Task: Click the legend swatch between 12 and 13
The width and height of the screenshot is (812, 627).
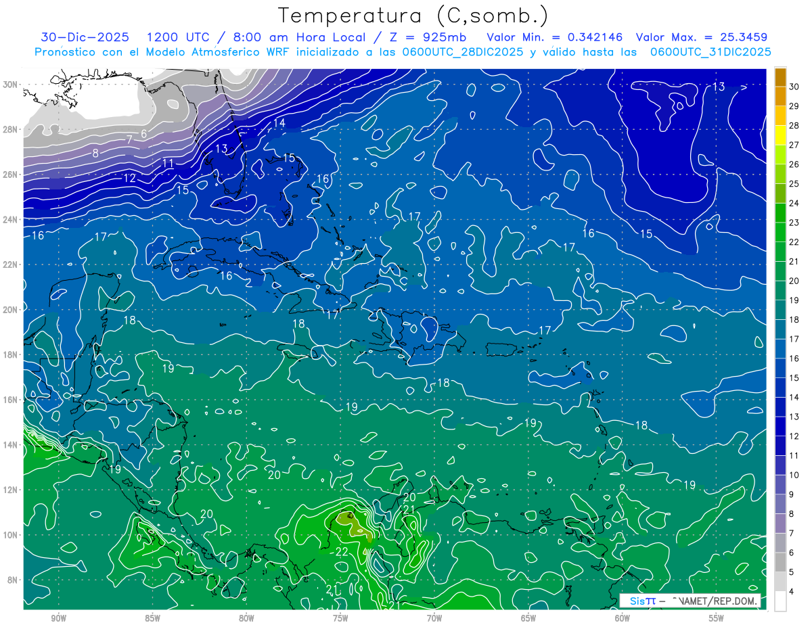Action: click(780, 427)
